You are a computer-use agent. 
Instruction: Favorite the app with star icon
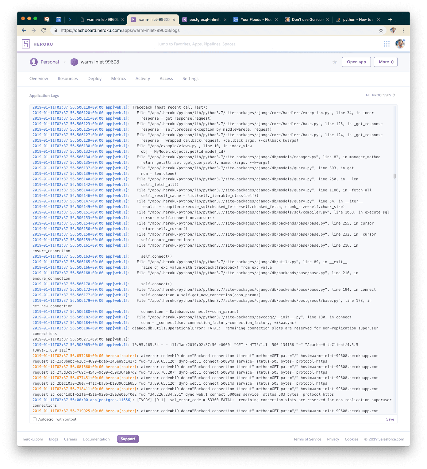335,62
